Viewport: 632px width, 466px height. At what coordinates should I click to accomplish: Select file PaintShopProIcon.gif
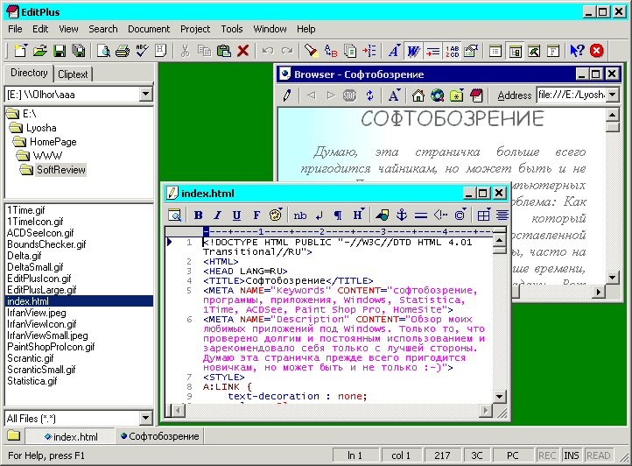(51, 347)
